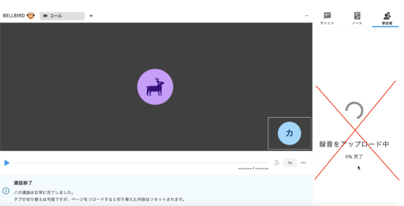Show the 参加者 panel

point(387,18)
